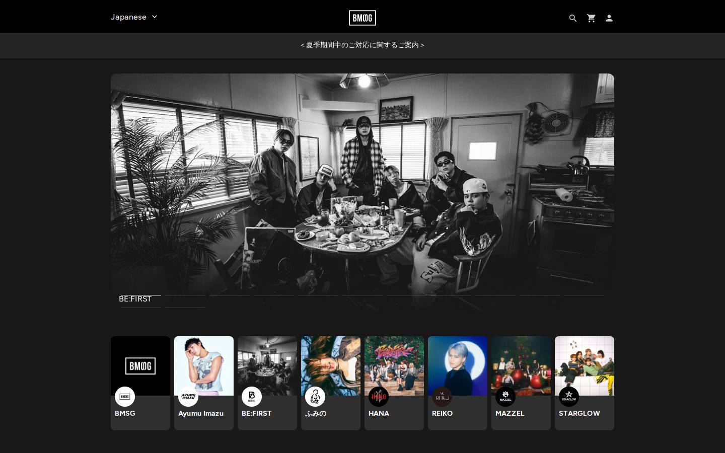The height and width of the screenshot is (453, 725).
Task: Open the REIKO card thumbnail photo
Action: [x=458, y=366]
